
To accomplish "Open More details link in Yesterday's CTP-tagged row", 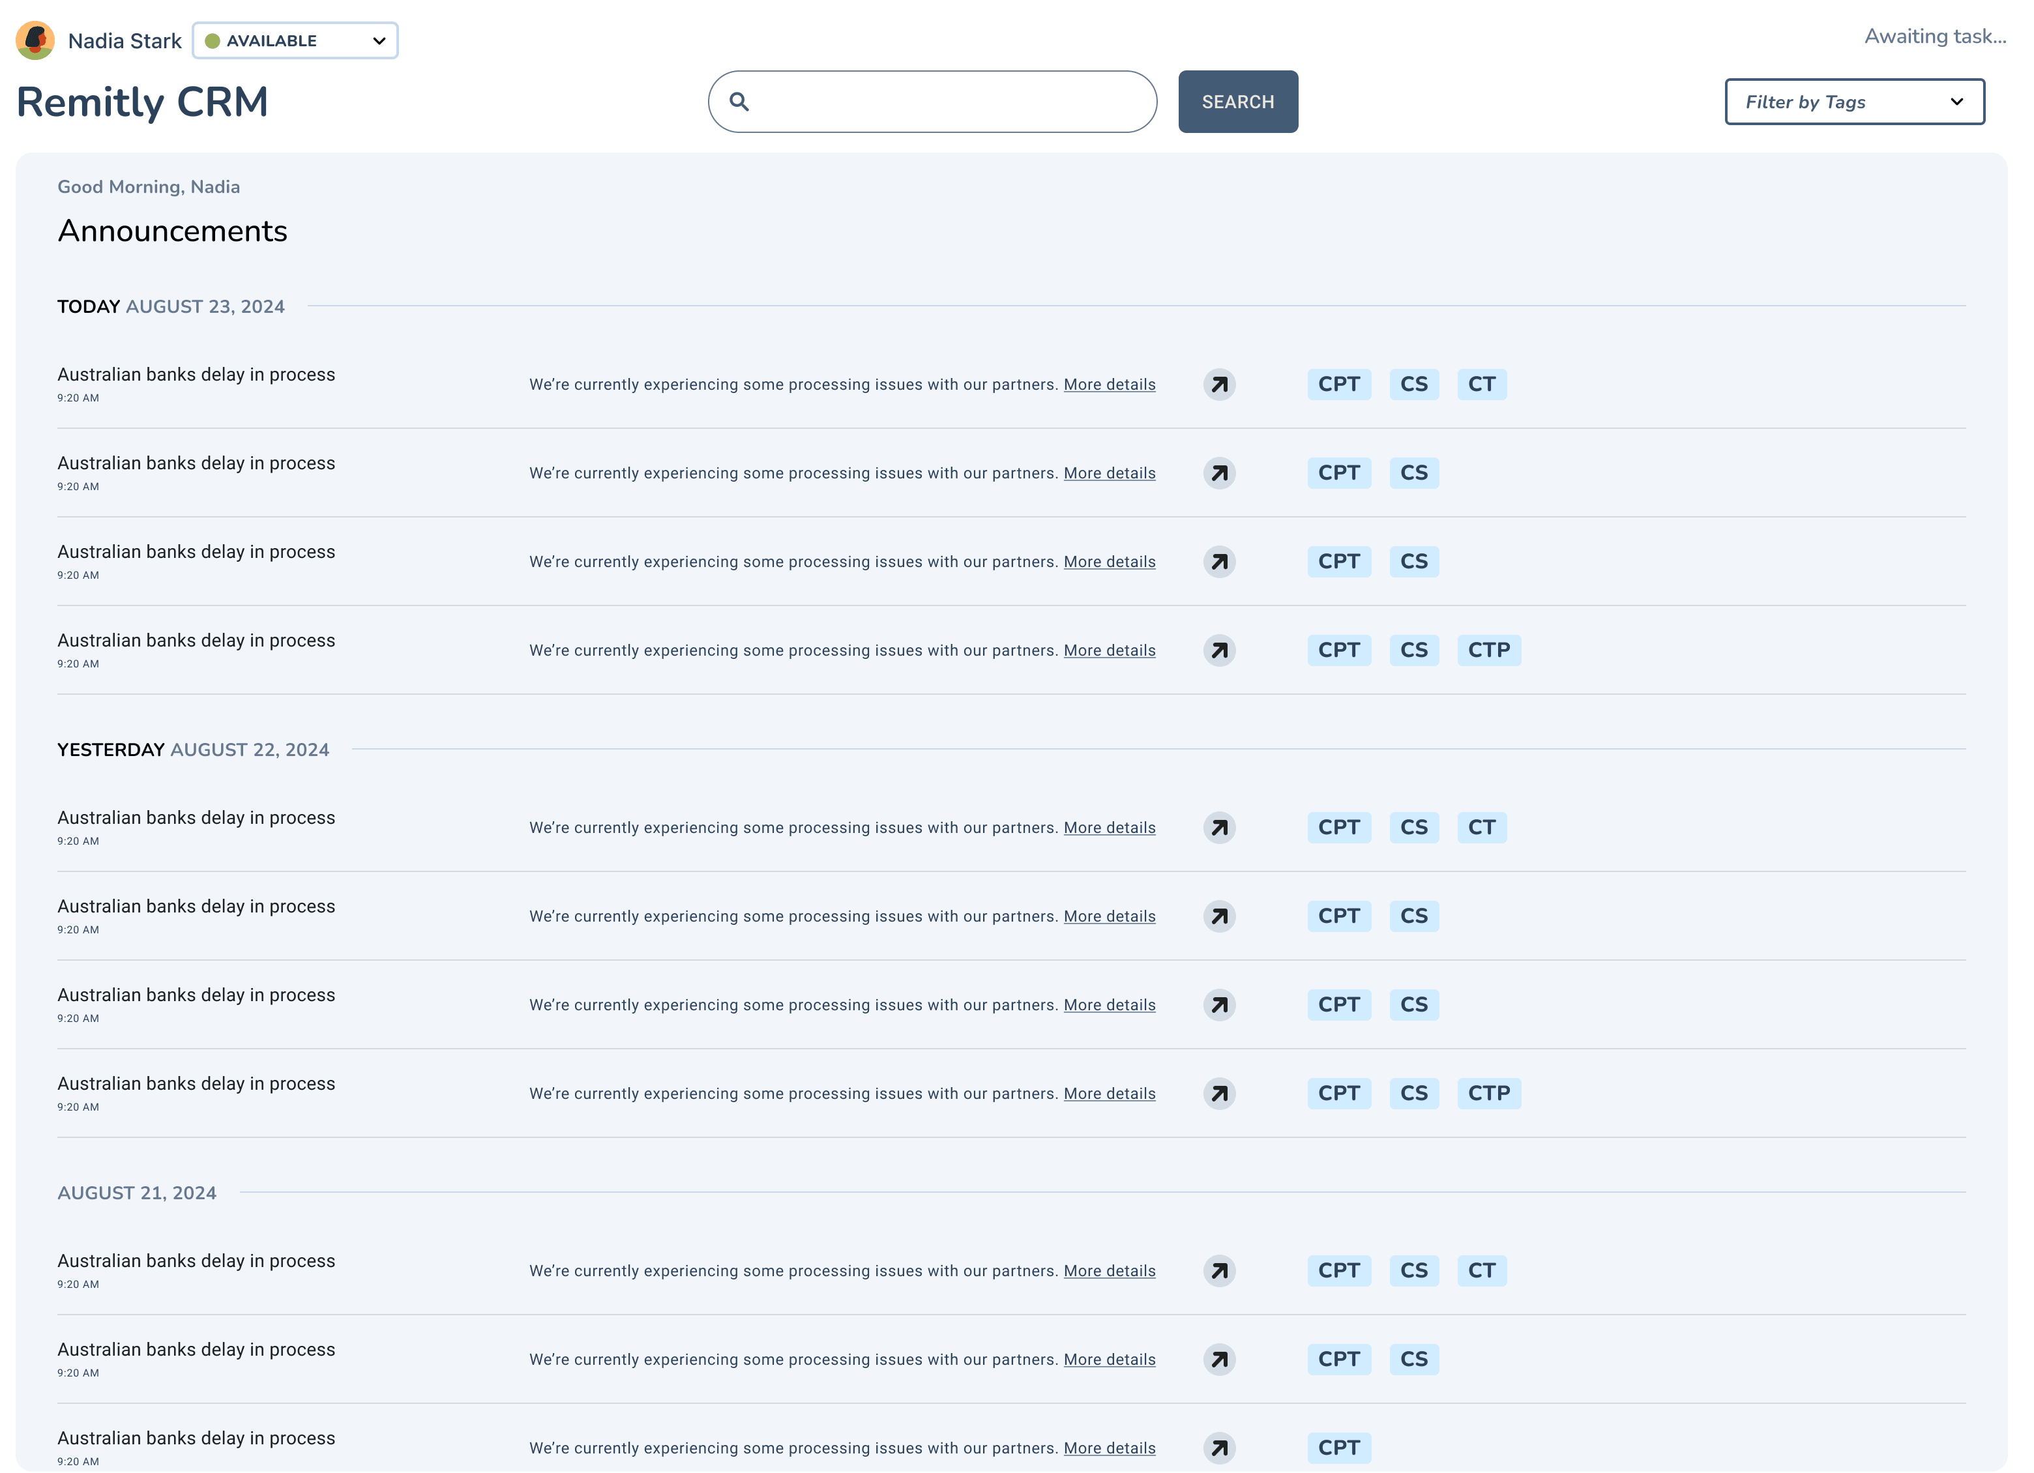I will click(x=1110, y=1094).
